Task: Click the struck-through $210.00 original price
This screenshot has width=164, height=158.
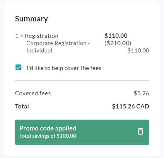Action: tap(118, 43)
